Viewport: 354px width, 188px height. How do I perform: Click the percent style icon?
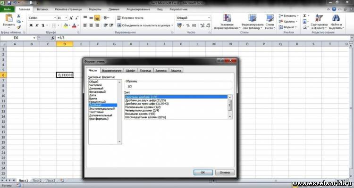188,25
